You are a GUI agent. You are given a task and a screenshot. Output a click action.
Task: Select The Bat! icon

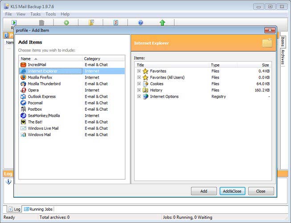click(x=24, y=122)
